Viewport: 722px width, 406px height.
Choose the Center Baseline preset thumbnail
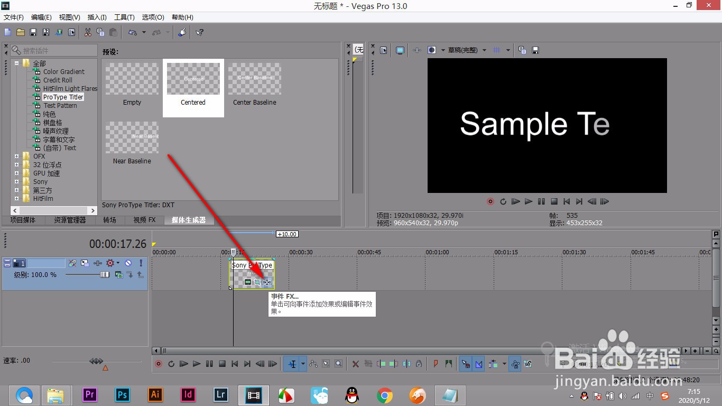(x=255, y=79)
